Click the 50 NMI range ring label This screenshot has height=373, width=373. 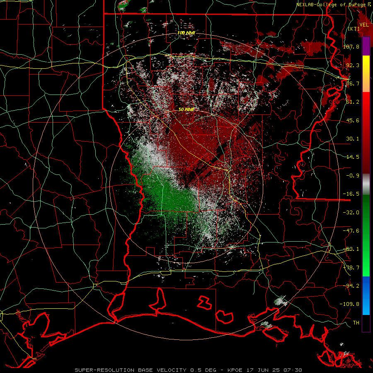point(186,110)
